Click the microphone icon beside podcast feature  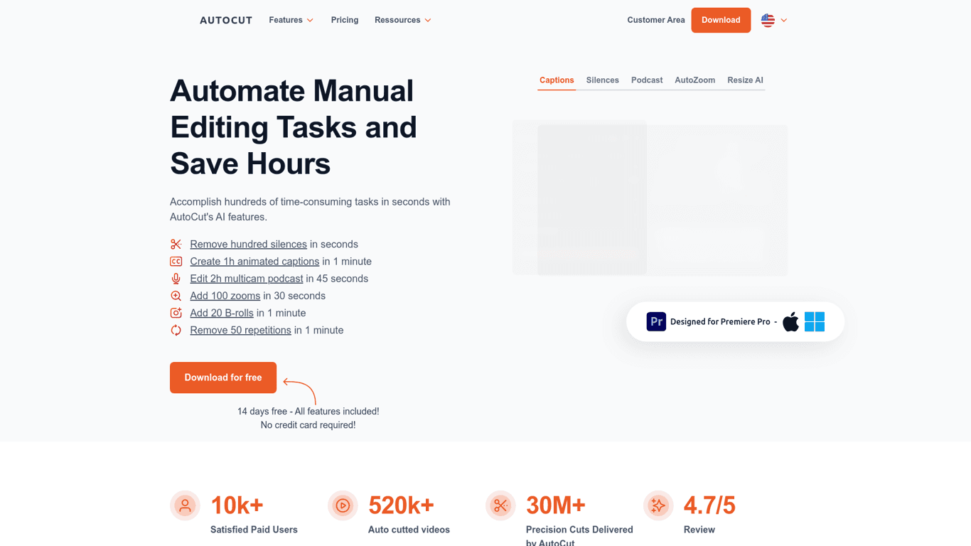click(x=176, y=279)
